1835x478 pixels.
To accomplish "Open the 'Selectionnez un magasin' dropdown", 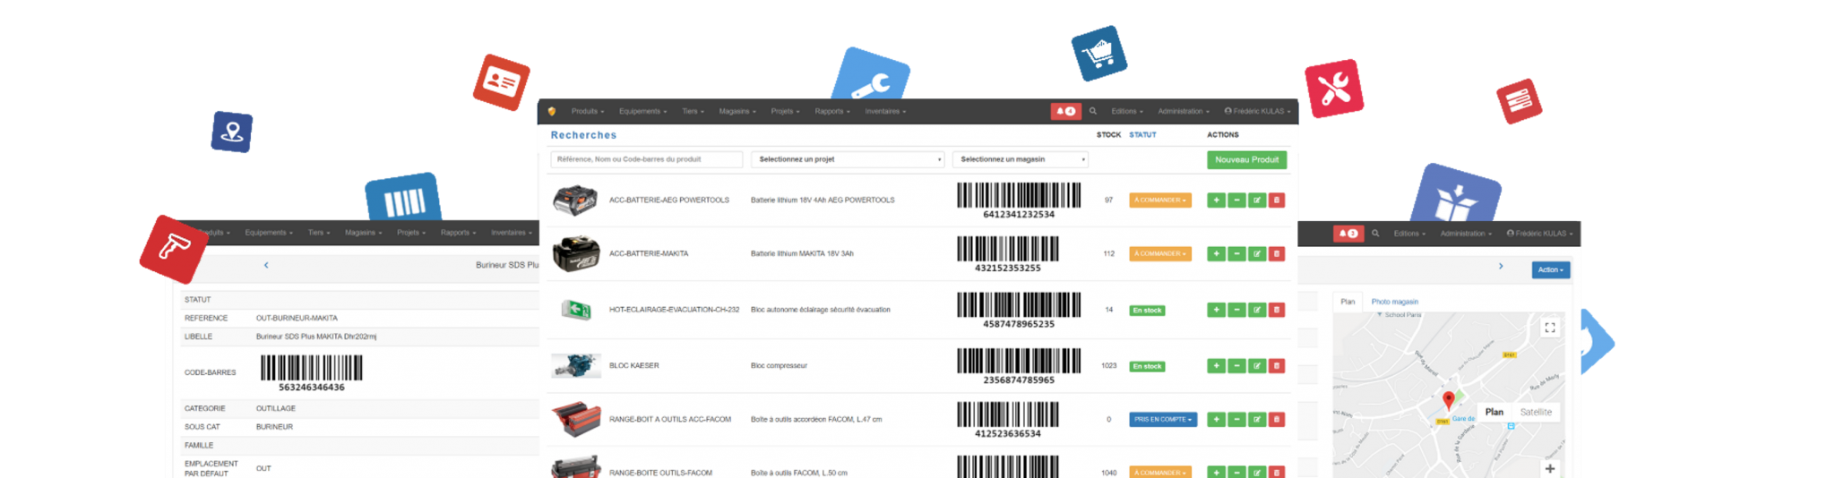I will (1021, 159).
